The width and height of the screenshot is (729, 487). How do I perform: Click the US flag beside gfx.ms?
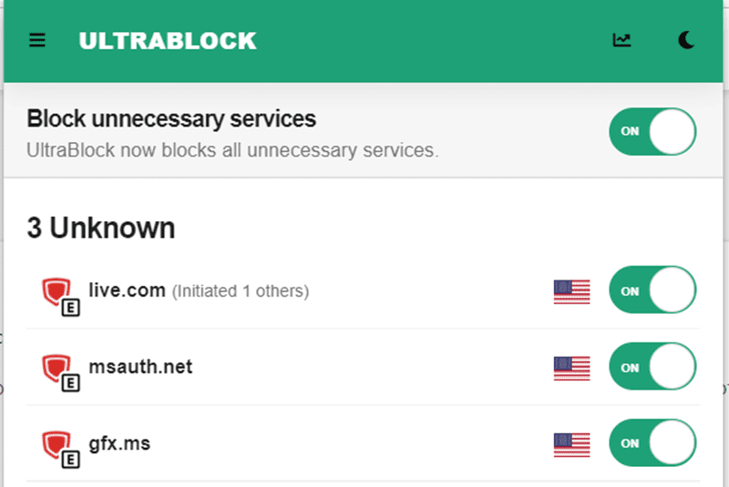coord(571,444)
